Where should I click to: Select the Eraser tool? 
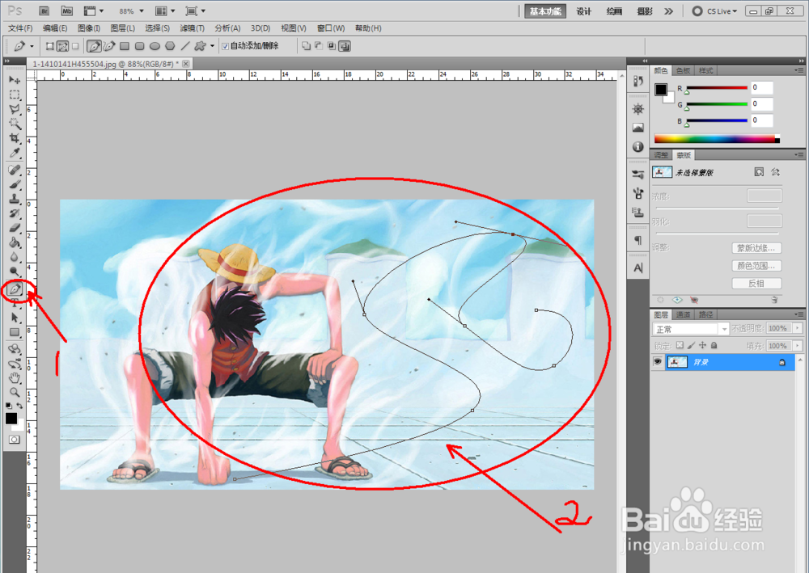click(15, 228)
